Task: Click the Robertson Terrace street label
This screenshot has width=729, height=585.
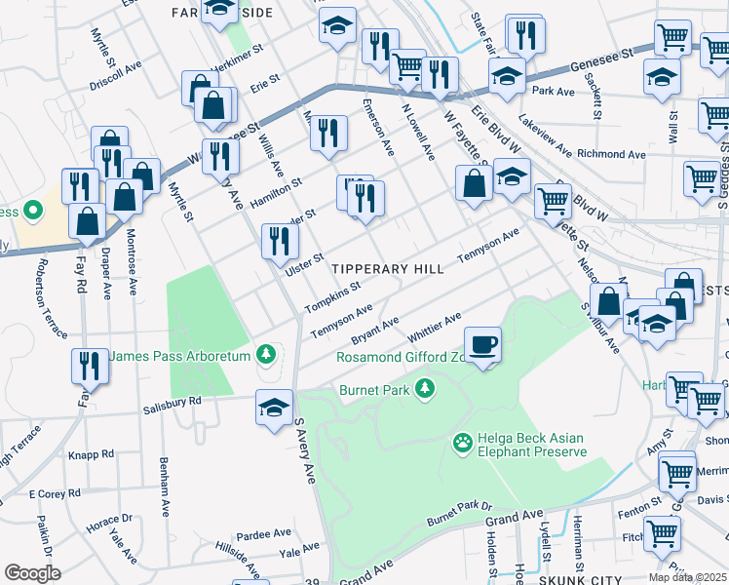Action: click(51, 299)
